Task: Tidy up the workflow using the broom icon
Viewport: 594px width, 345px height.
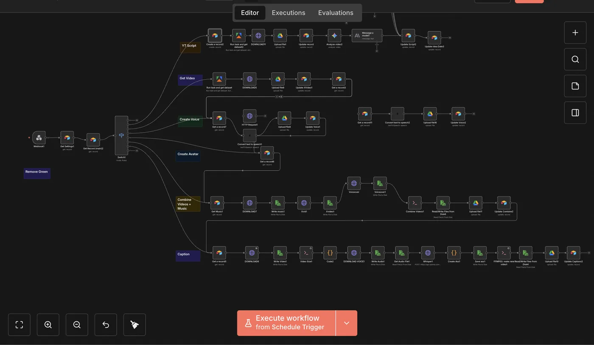Action: (x=134, y=325)
